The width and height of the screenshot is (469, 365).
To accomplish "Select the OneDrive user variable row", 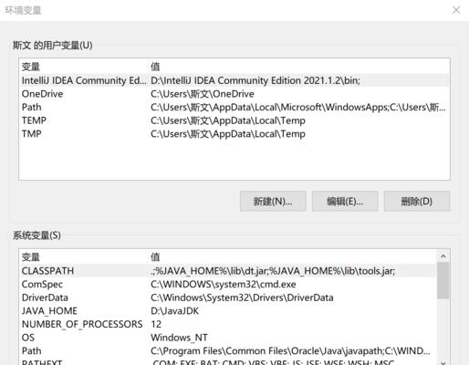I will point(234,94).
